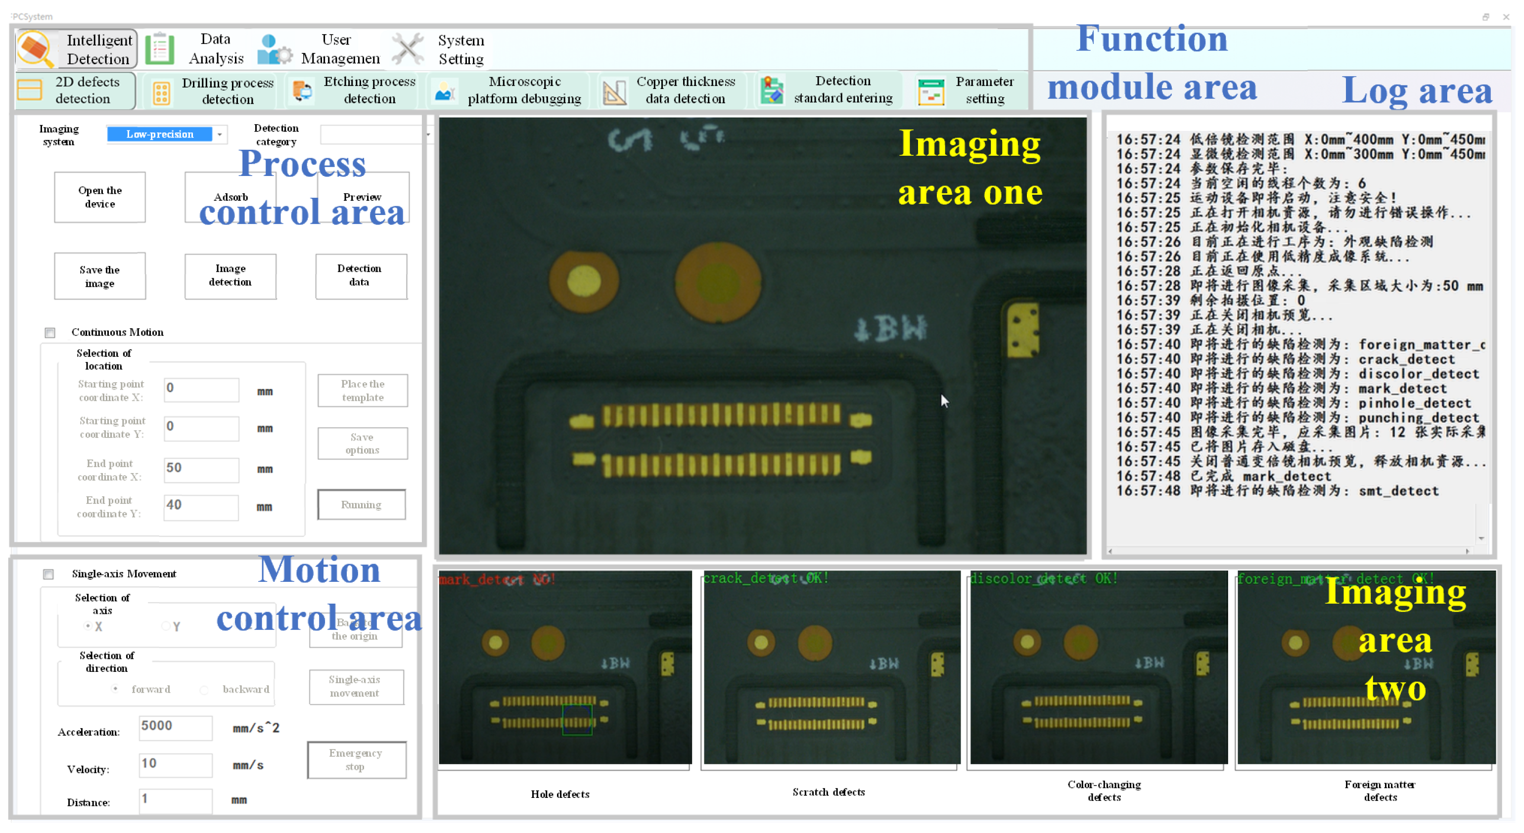Click the User Management people icon
Image resolution: width=1524 pixels, height=833 pixels.
click(274, 49)
